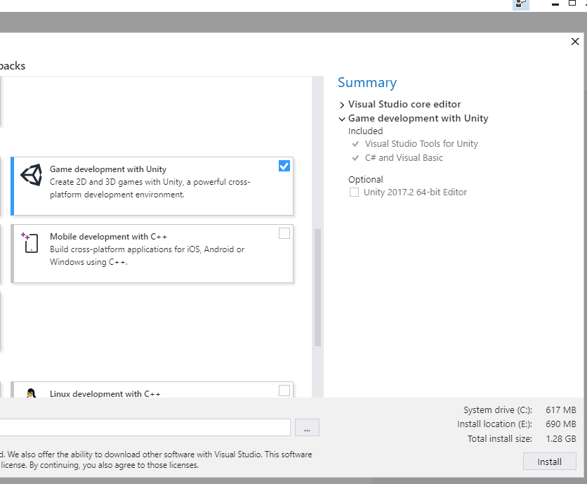587x484 pixels.
Task: Uncheck Game development with Unity workload
Action: tap(284, 166)
